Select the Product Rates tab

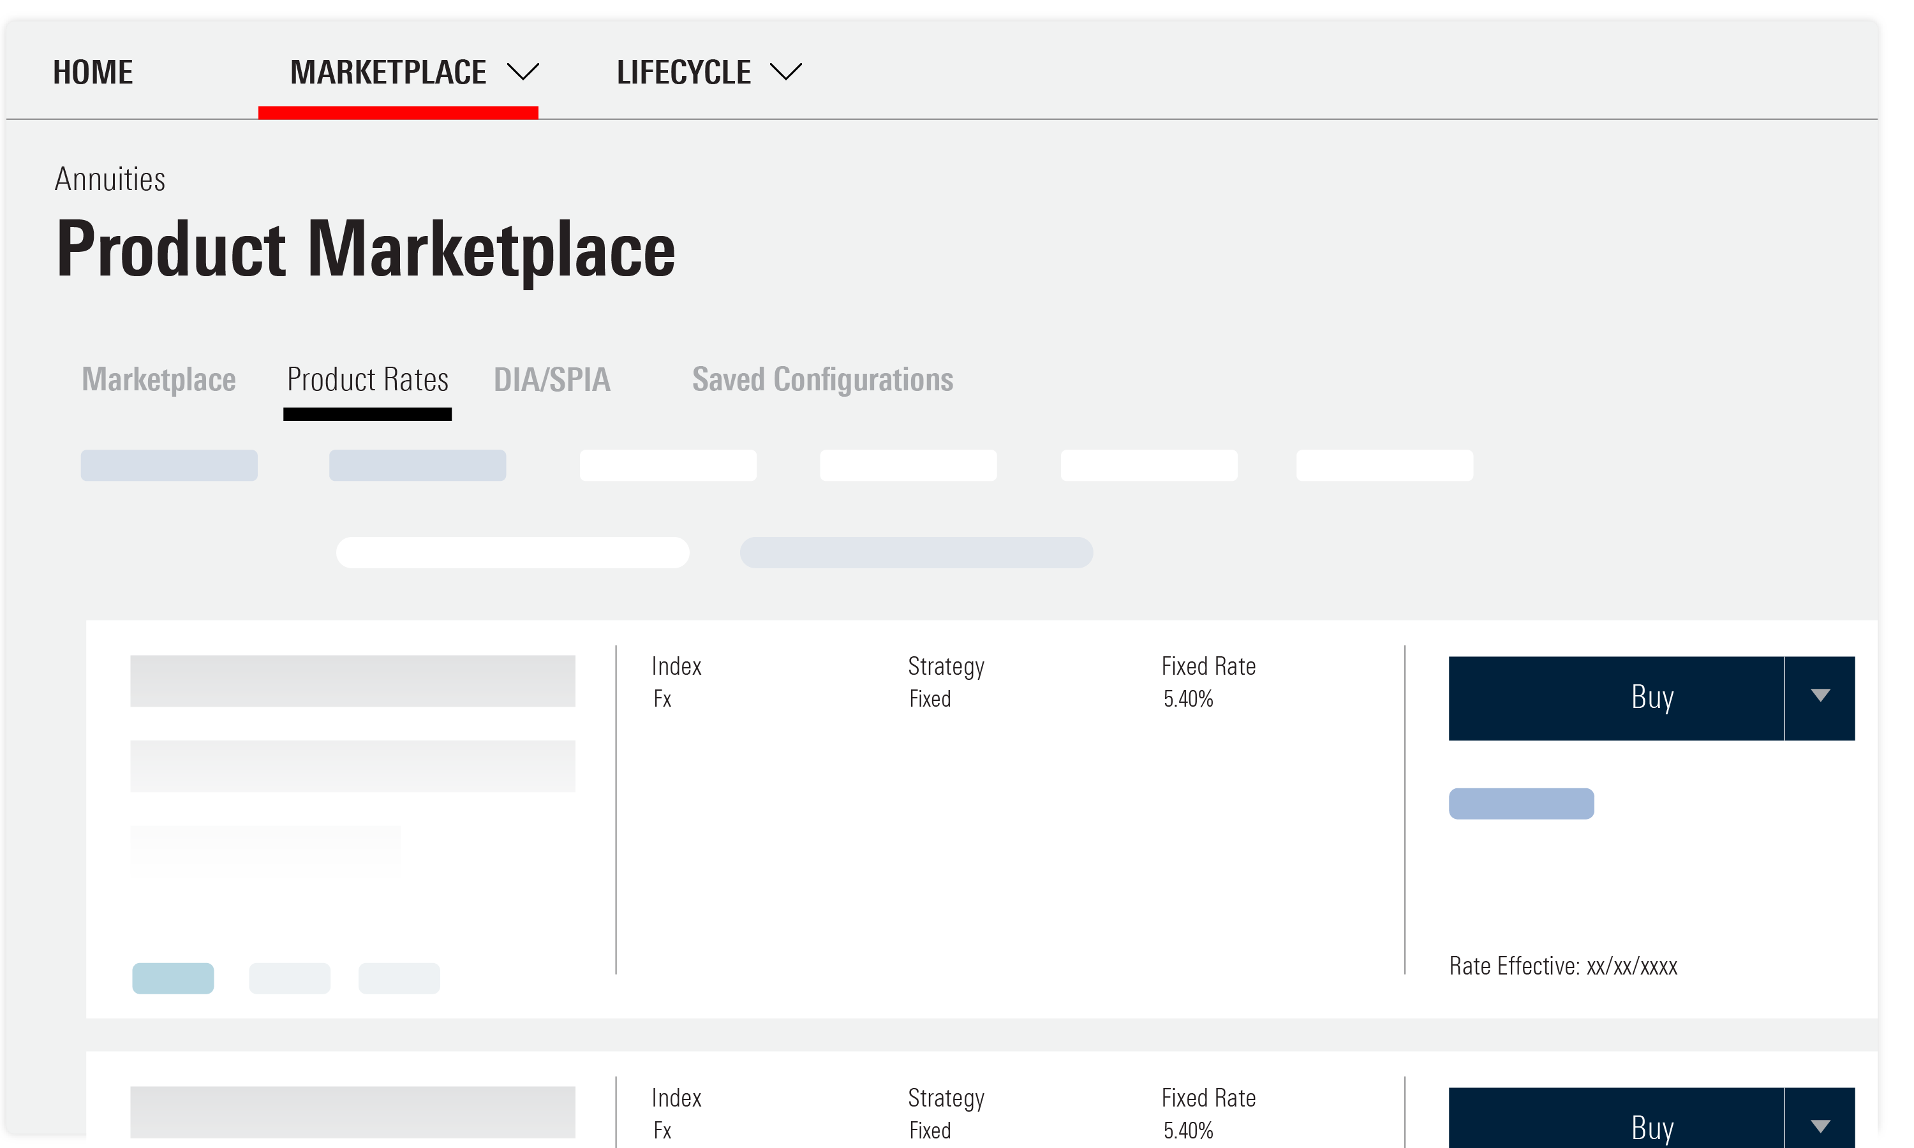(x=367, y=380)
